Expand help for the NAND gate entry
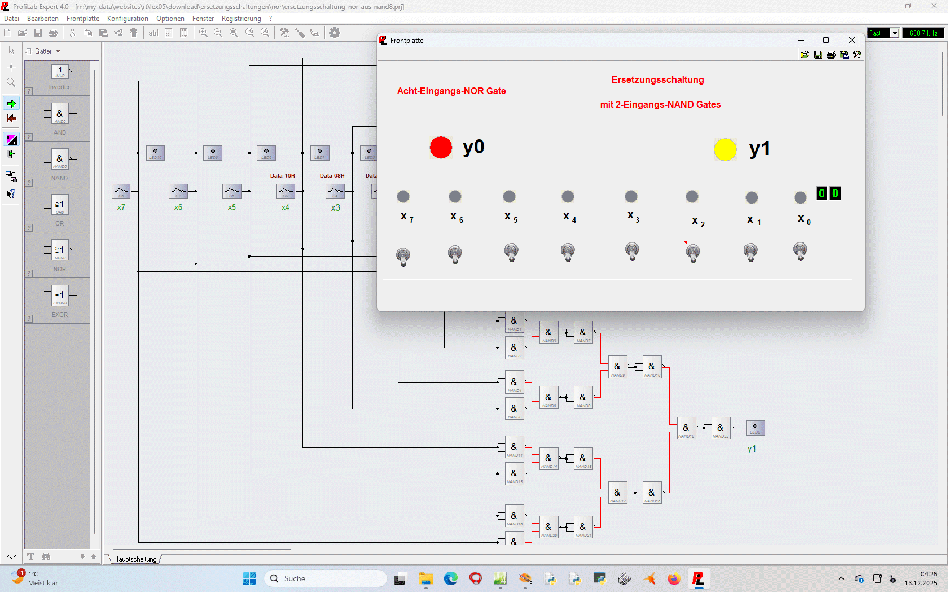 pos(29,183)
